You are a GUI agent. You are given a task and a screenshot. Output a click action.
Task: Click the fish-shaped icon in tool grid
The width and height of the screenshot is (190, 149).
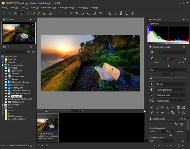pyautogui.click(x=162, y=113)
